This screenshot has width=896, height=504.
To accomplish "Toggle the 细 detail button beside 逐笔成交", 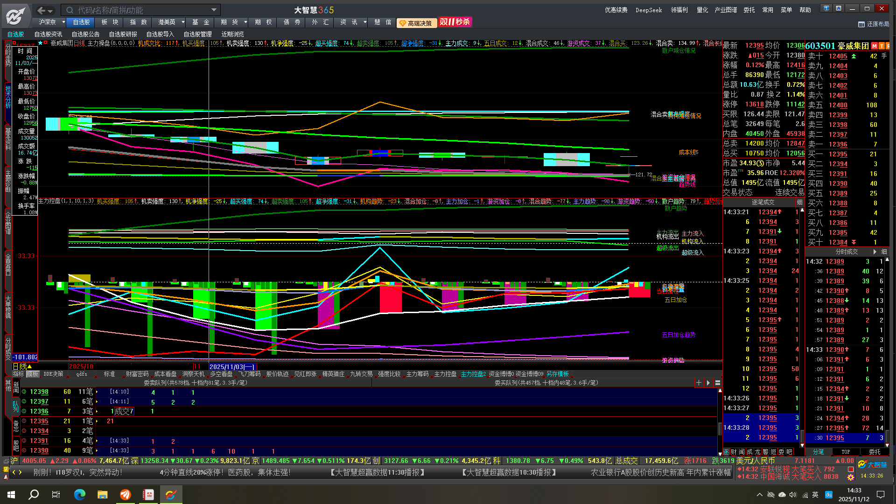I will (799, 202).
